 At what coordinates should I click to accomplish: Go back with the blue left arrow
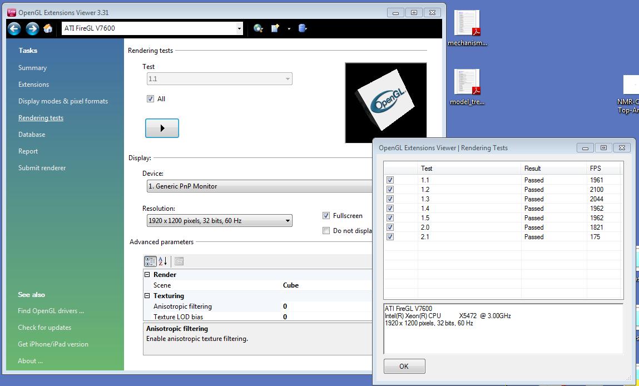(14, 28)
